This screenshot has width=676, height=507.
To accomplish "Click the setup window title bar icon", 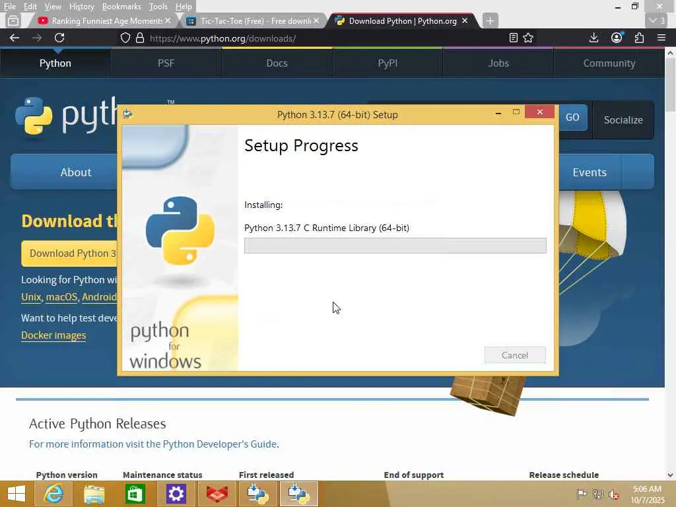I will [127, 114].
